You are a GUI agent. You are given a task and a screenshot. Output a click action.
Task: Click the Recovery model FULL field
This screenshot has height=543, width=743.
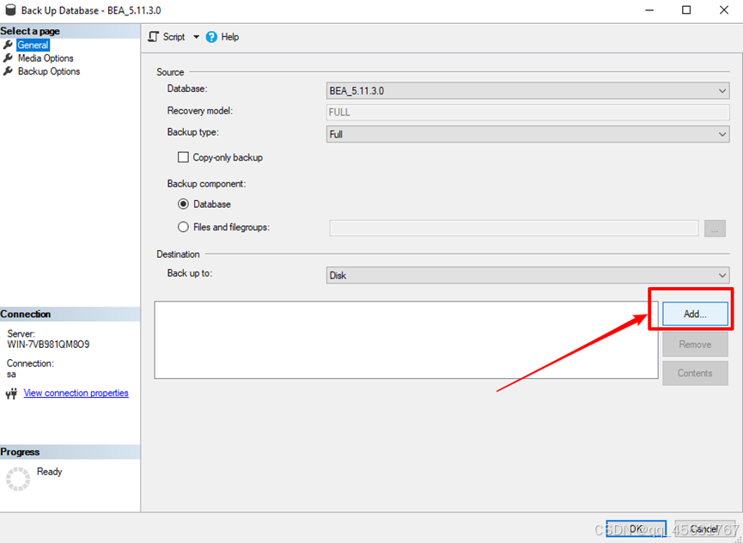pos(528,113)
